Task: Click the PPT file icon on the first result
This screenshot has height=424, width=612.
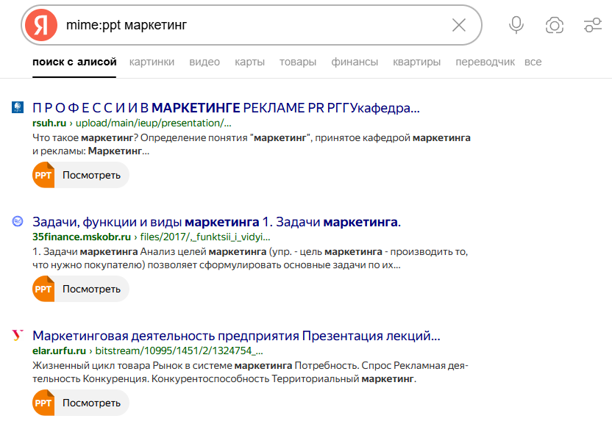Action: (x=43, y=174)
